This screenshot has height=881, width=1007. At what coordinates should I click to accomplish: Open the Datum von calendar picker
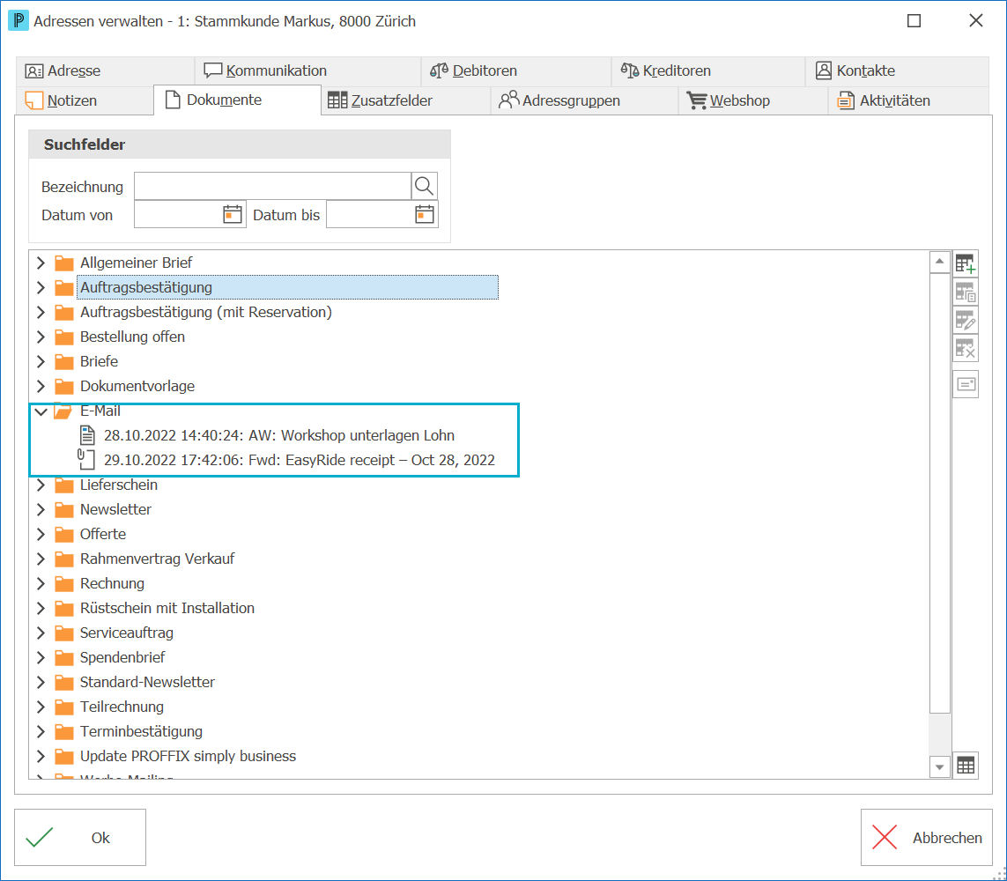click(232, 214)
